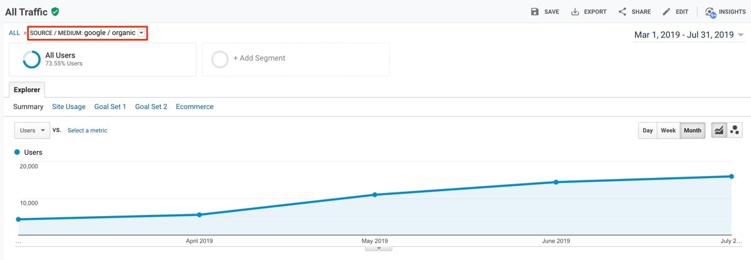Click the ALL breadcrumb link

tap(14, 33)
